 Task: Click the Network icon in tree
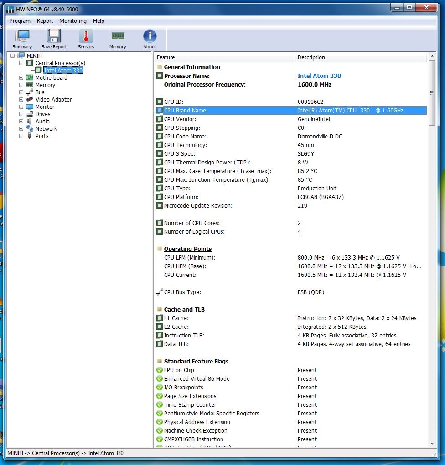(x=29, y=128)
